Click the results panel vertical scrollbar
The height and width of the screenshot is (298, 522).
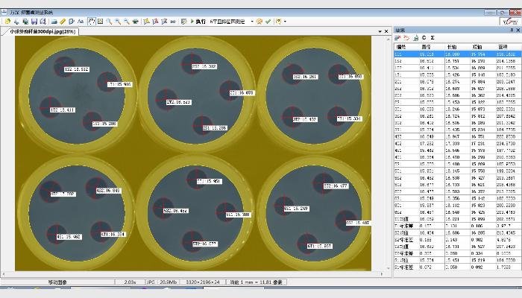(x=518, y=149)
